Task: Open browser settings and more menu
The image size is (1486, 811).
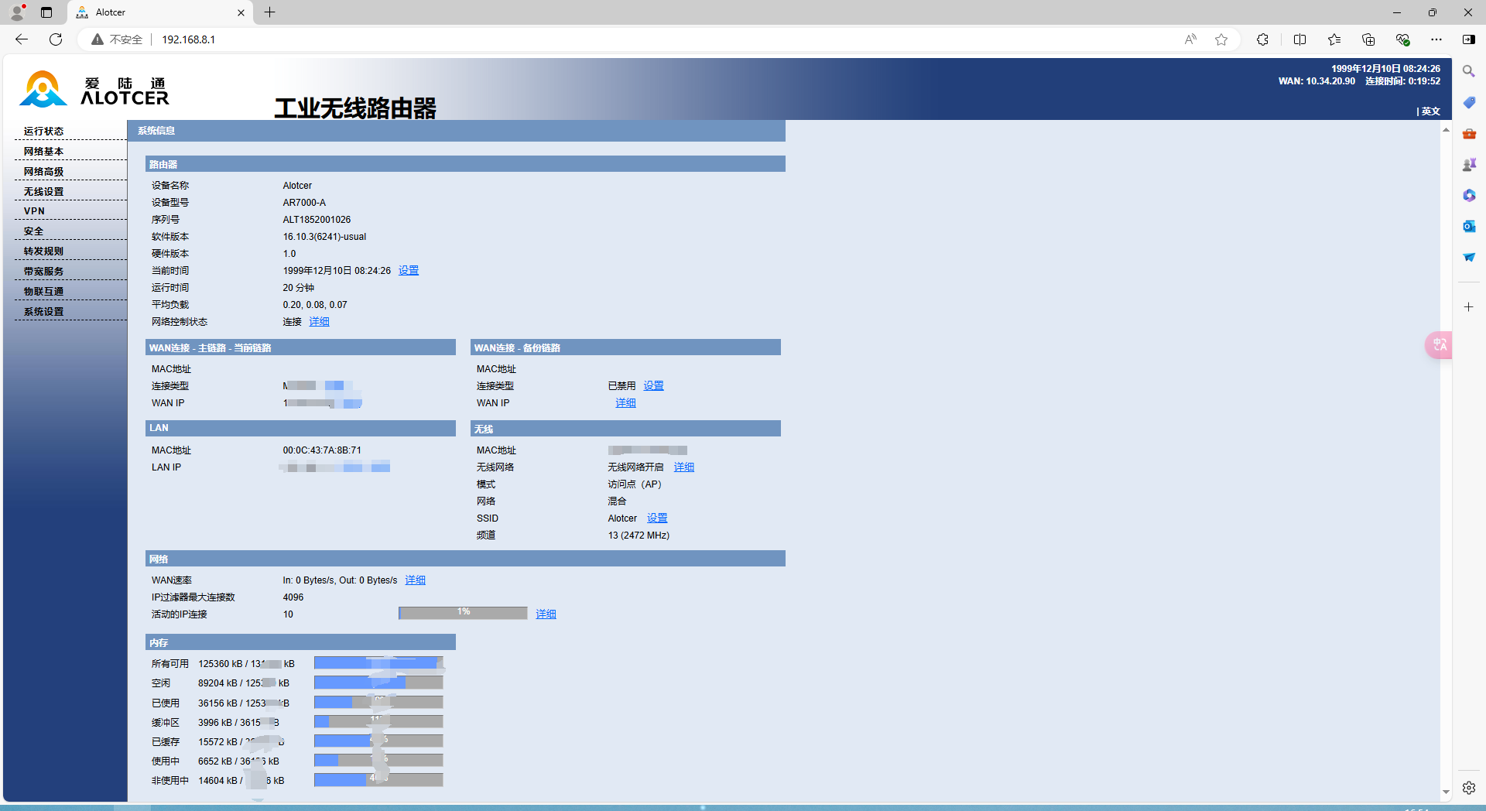Action: (1436, 39)
